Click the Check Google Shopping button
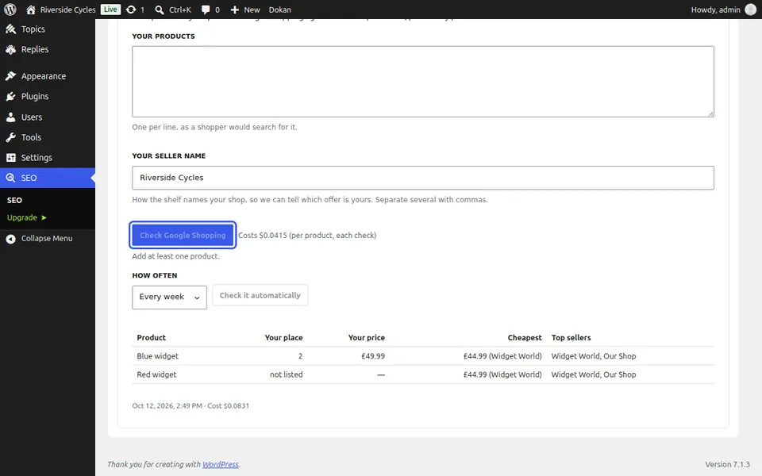This screenshot has width=762, height=476. [x=183, y=235]
